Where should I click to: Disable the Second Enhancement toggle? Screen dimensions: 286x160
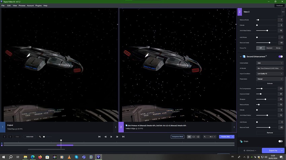(x=281, y=57)
